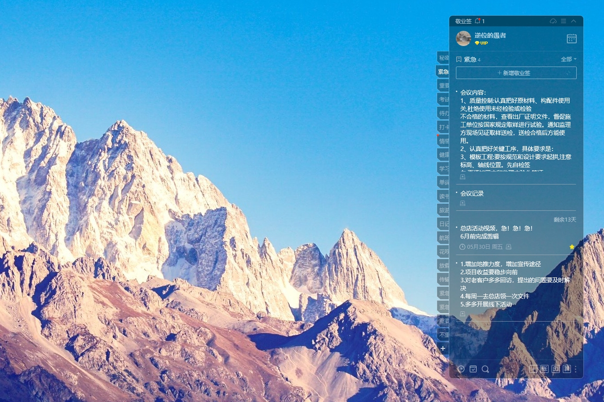
Task: Click the bookmark icon next to 紧急
Action: [459, 59]
